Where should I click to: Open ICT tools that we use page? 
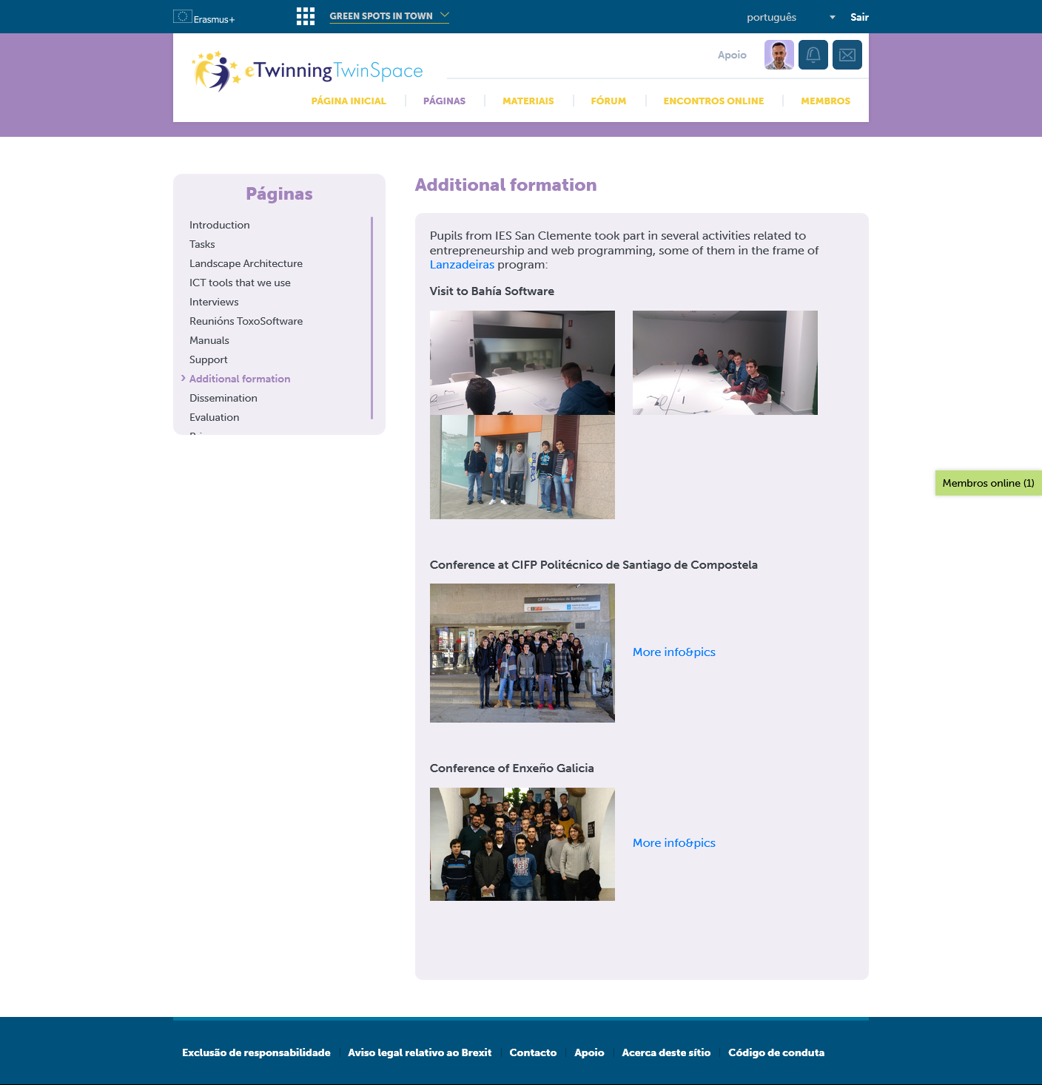tap(240, 283)
